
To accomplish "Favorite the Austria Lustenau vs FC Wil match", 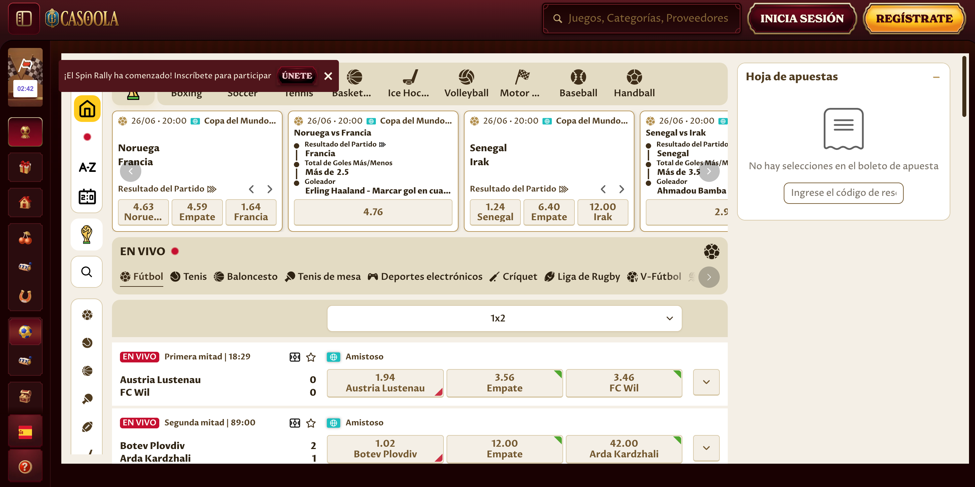I will tap(311, 357).
